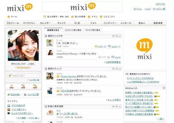Click the つぶやきを見る link
The width and height of the screenshot is (174, 123).
[113, 62]
